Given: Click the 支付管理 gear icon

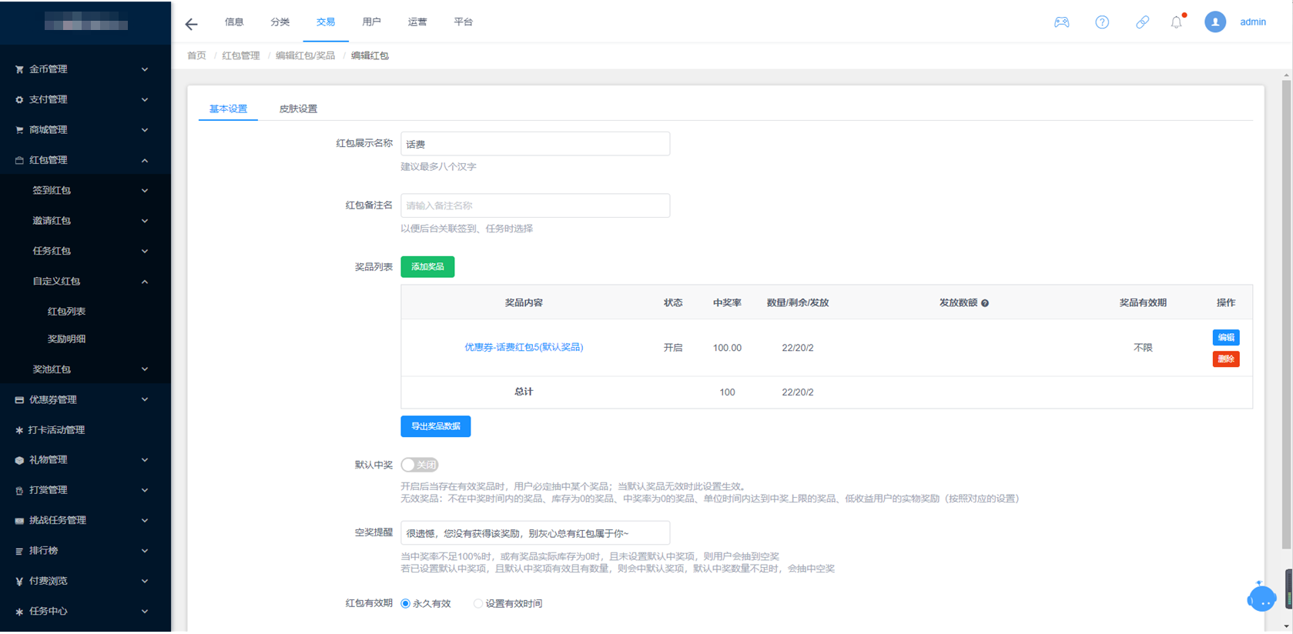Looking at the screenshot, I should [19, 99].
